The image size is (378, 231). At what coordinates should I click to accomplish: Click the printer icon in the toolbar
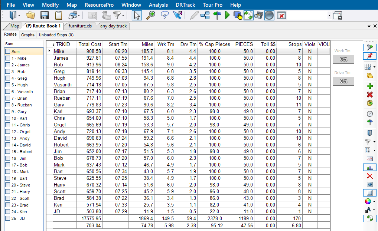coord(73,16)
